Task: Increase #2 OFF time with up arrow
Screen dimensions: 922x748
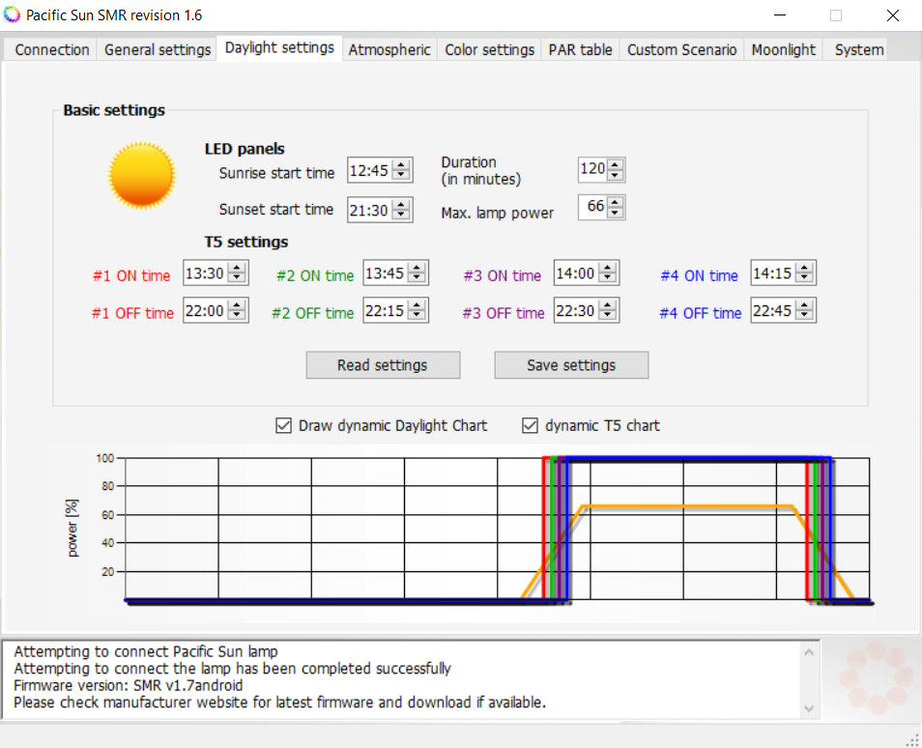Action: [x=417, y=305]
